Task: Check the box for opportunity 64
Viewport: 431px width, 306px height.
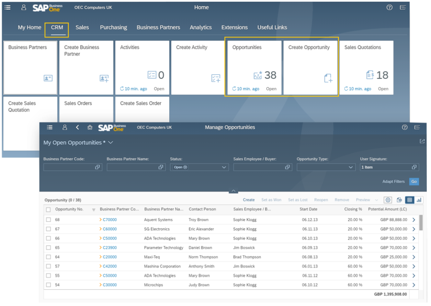Action: click(x=48, y=257)
